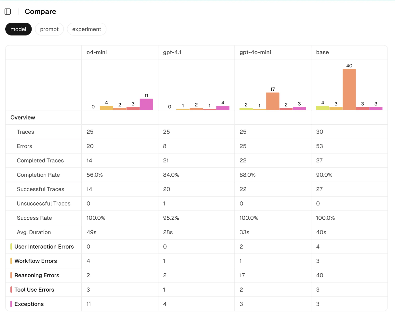Click the orange Reasoning Errors color swatch
The width and height of the screenshot is (395, 329).
point(11,275)
